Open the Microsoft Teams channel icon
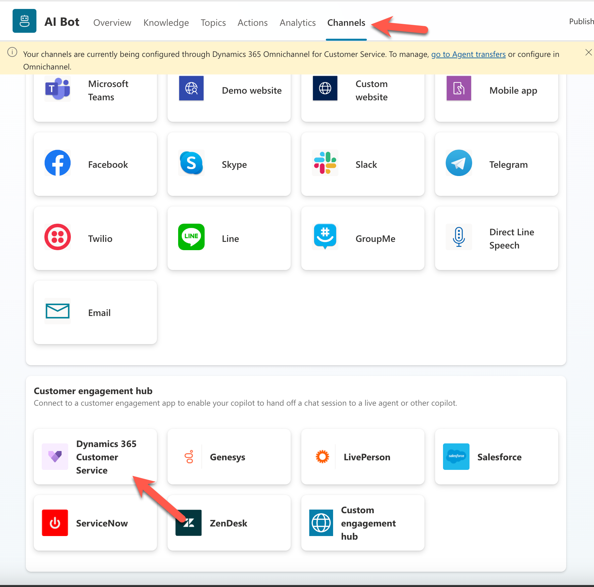Viewport: 594px width, 587px height. [58, 89]
